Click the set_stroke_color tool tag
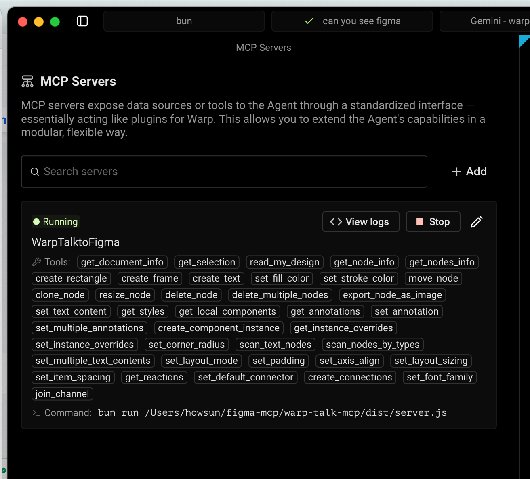530x479 pixels. pos(359,278)
